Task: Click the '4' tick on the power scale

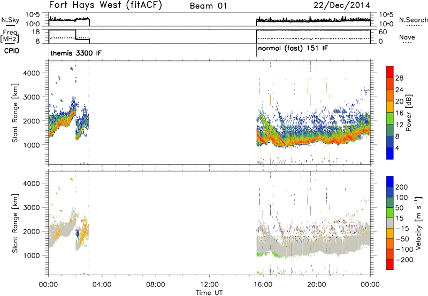Action: click(x=397, y=148)
